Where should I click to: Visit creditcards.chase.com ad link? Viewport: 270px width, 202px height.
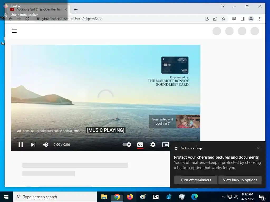pos(61,131)
